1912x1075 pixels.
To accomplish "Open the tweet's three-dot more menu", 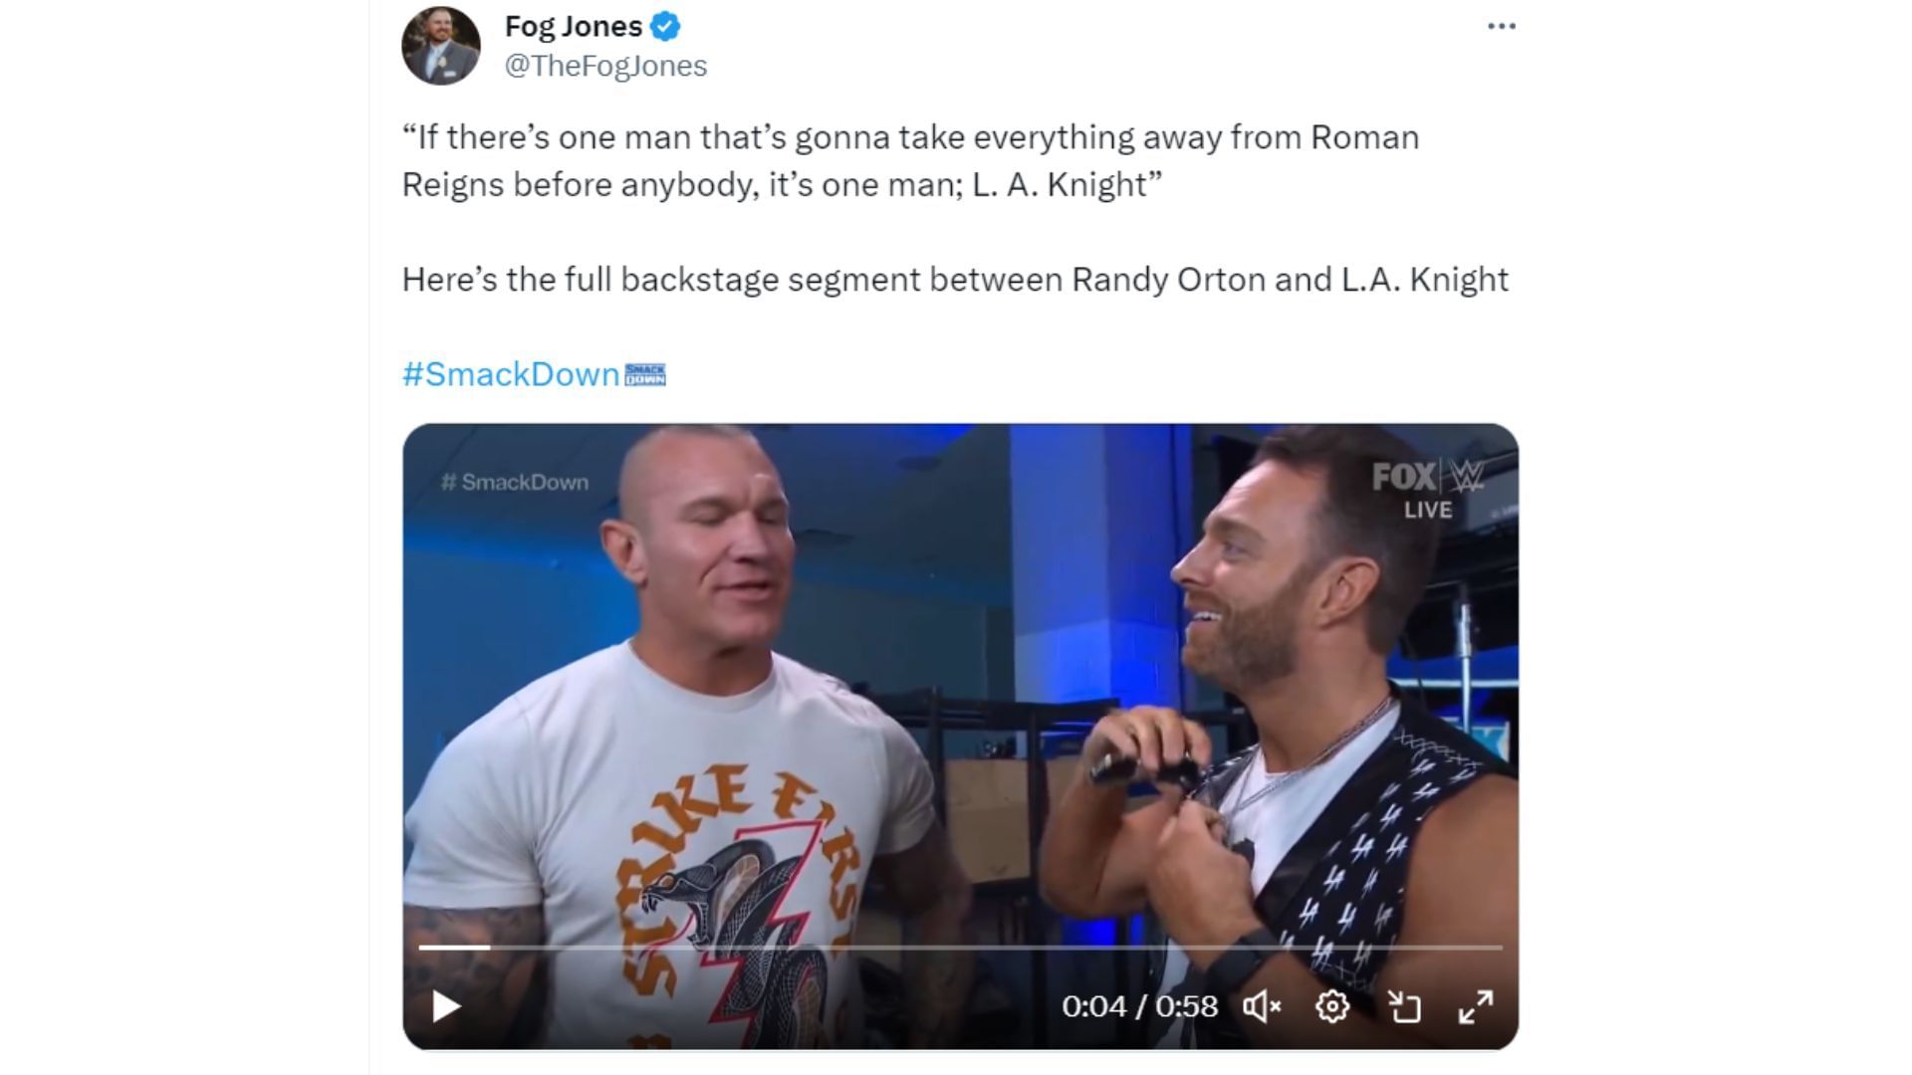I will [1501, 27].
